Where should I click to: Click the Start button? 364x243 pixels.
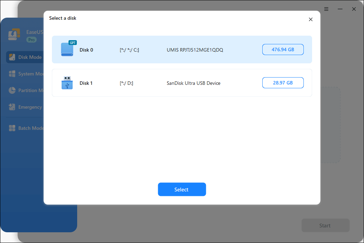(325, 225)
